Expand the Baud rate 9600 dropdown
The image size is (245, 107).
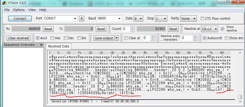[x=109, y=18]
